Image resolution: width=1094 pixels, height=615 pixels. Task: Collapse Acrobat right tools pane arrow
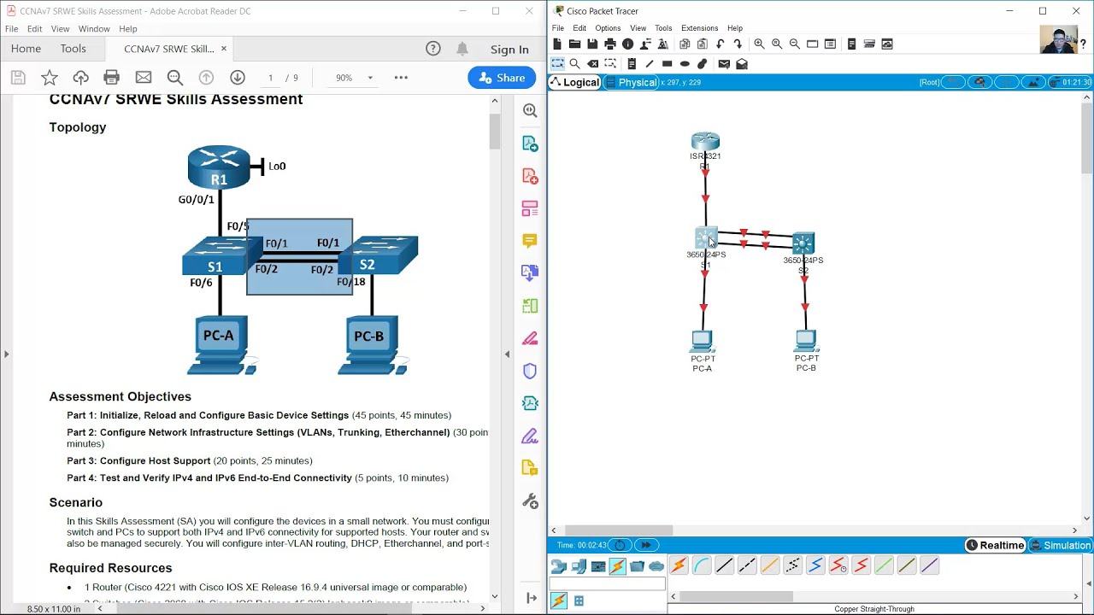point(507,354)
